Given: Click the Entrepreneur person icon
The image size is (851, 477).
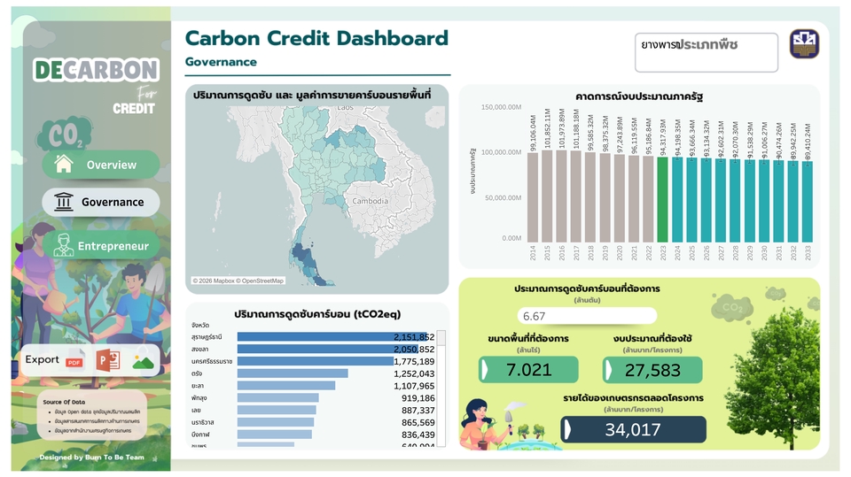Looking at the screenshot, I should [x=63, y=246].
